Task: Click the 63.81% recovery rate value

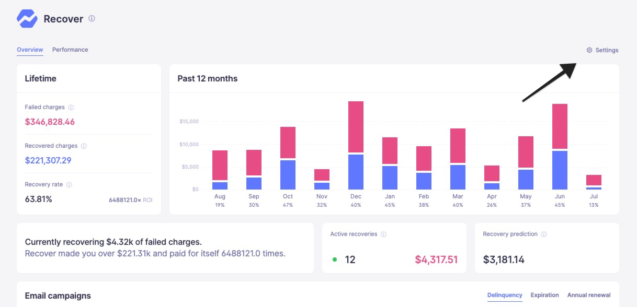Action: 38,199
